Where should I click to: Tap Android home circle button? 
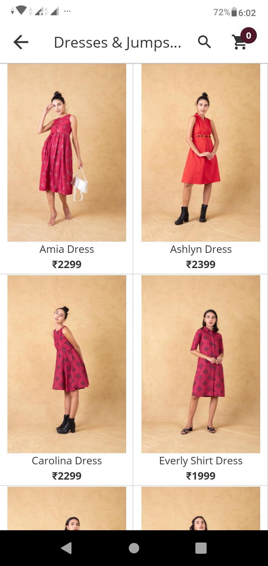134,548
